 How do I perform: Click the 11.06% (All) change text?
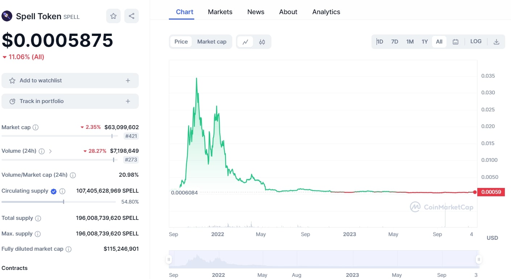pyautogui.click(x=26, y=57)
